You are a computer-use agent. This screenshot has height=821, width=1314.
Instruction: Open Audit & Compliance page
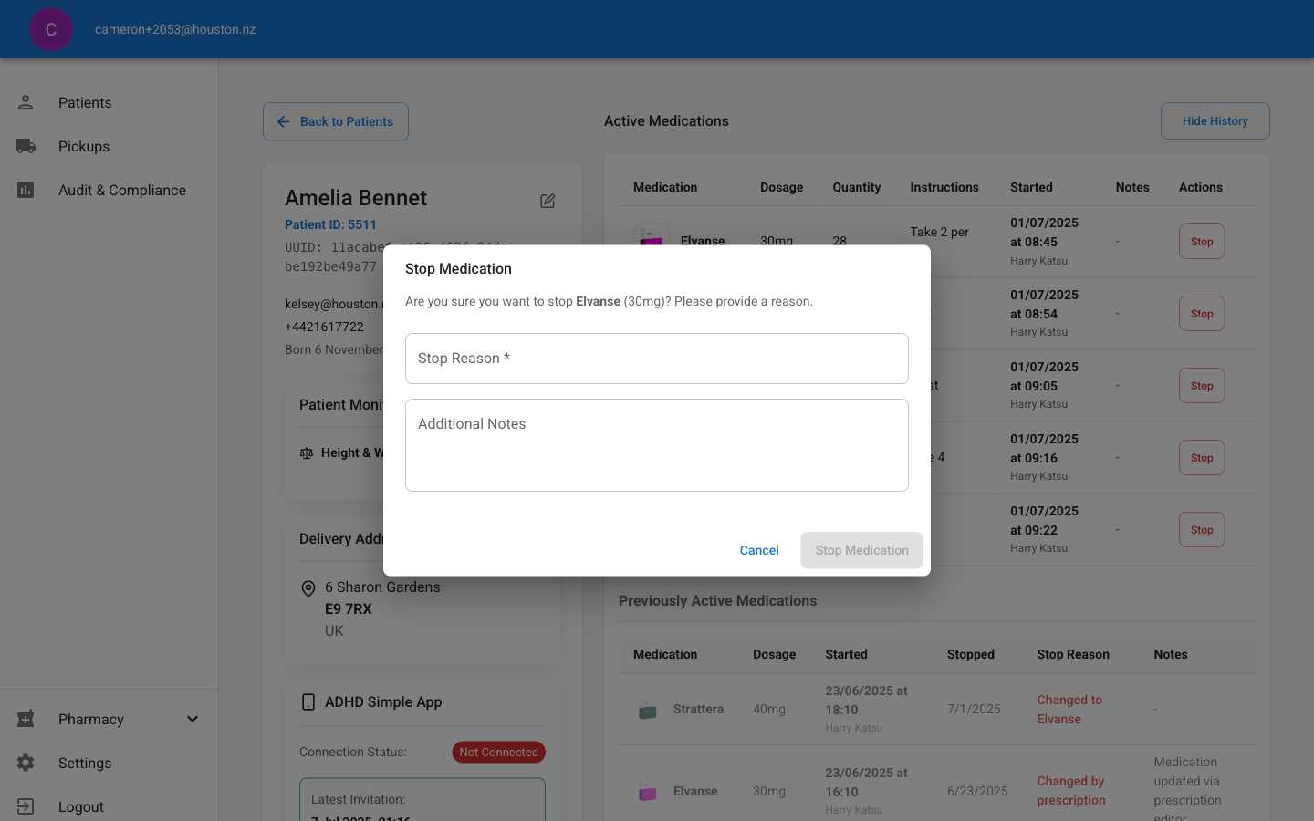109,190
